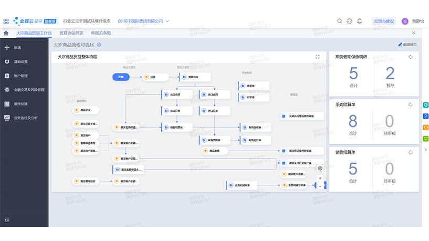Screen dimensions: 429x241
Task: Click the chat message icon in header
Action: pos(350,21)
